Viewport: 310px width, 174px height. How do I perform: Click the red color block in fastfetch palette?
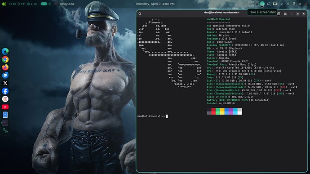point(213,111)
